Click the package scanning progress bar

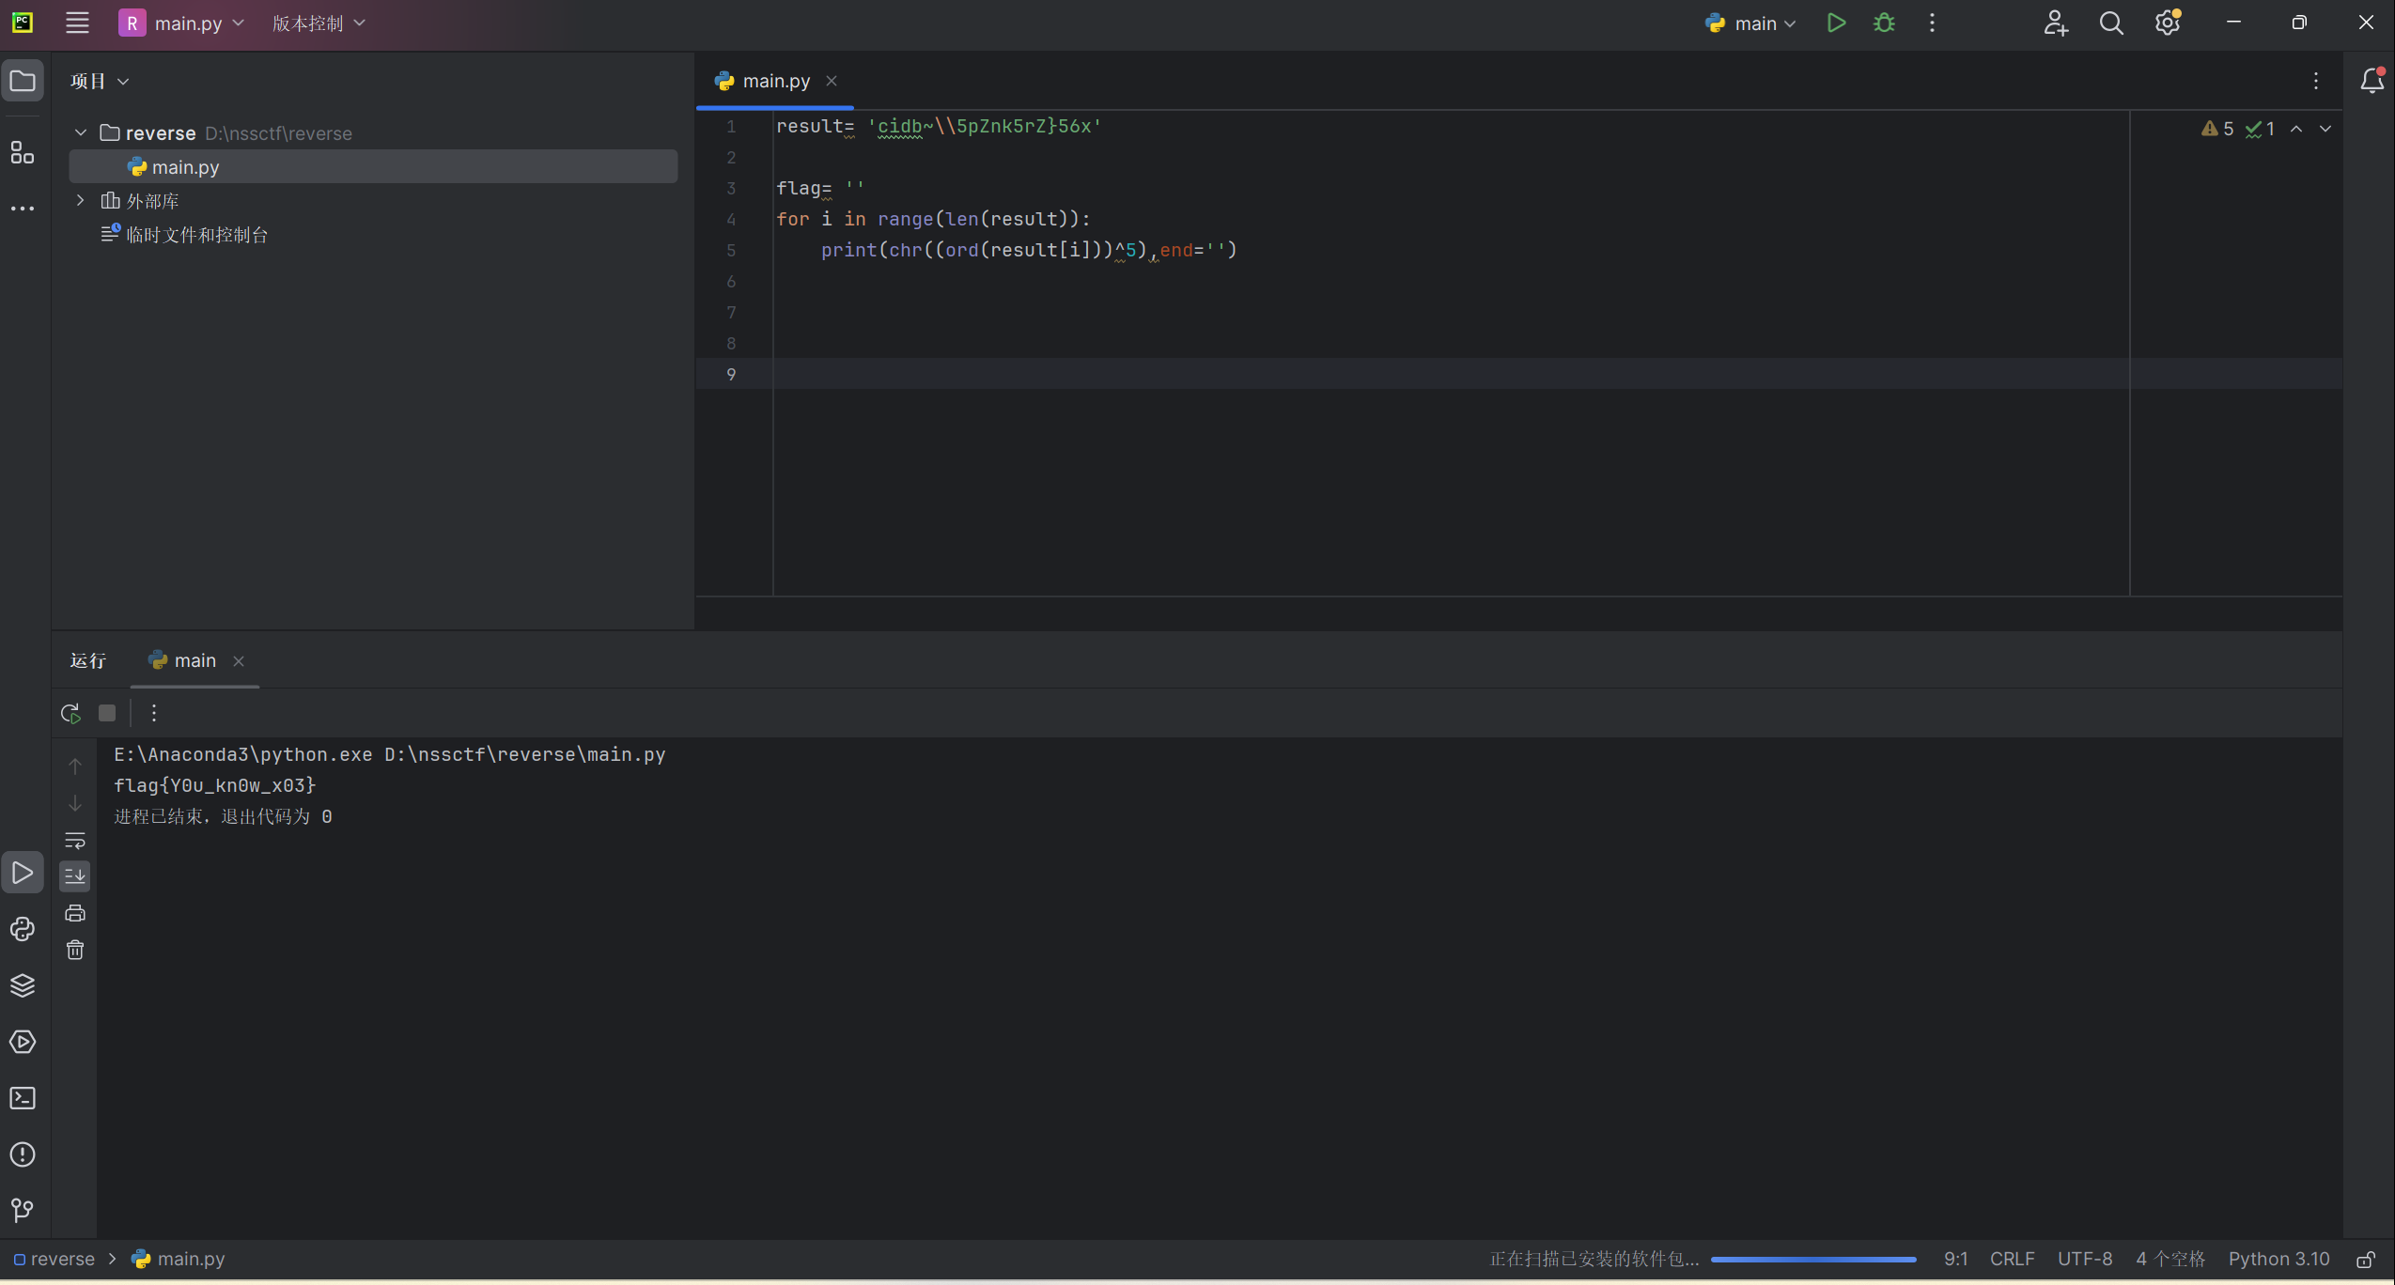[x=1812, y=1259]
